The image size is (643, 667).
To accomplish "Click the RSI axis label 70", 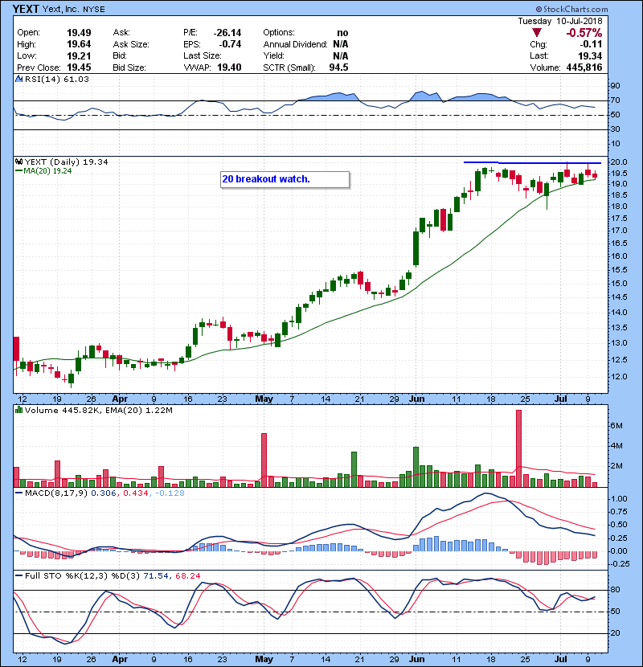I will pos(615,100).
